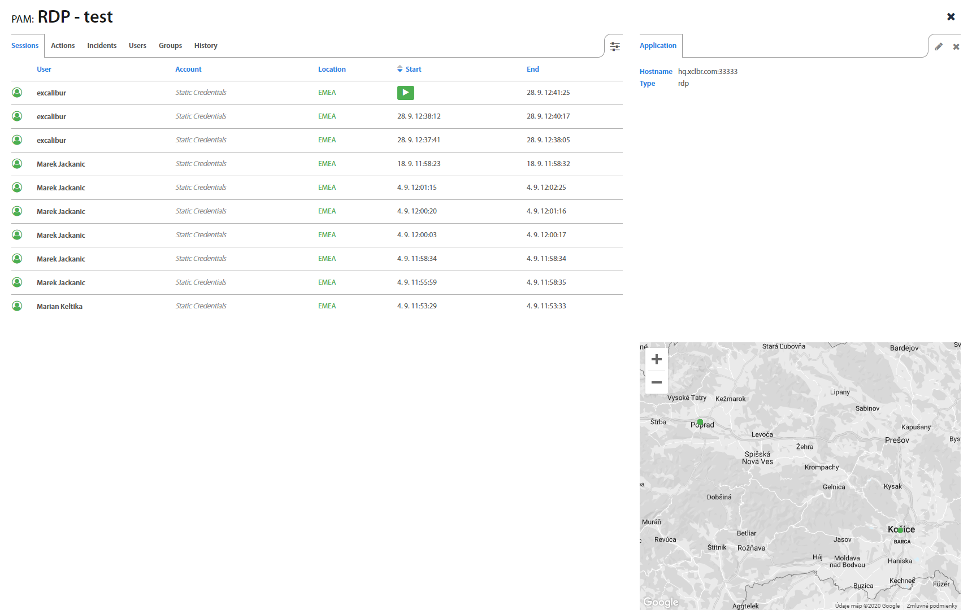Close the Application side panel

956,47
